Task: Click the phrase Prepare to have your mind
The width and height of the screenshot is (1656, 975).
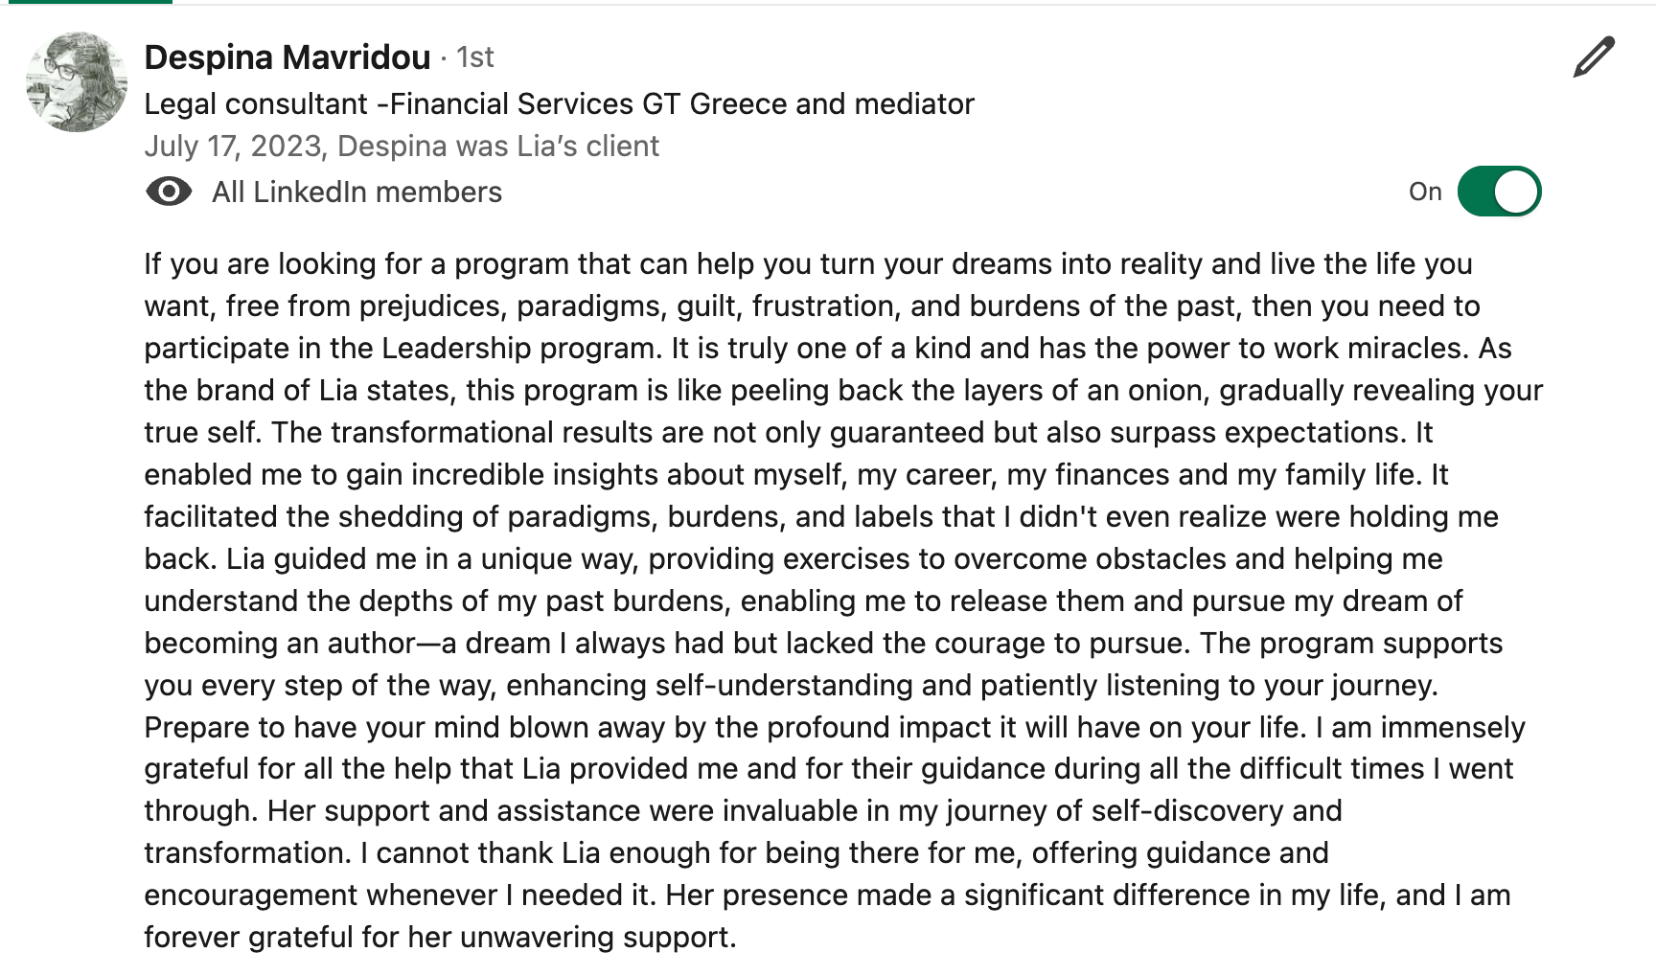Action: click(324, 727)
